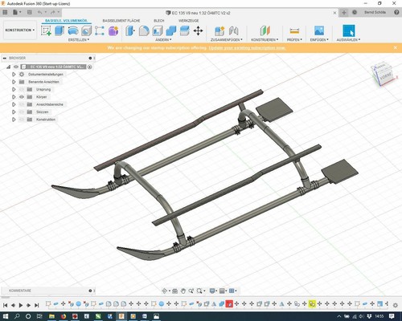Activate the Move/Copy cross-arrows tool

[x=198, y=30]
